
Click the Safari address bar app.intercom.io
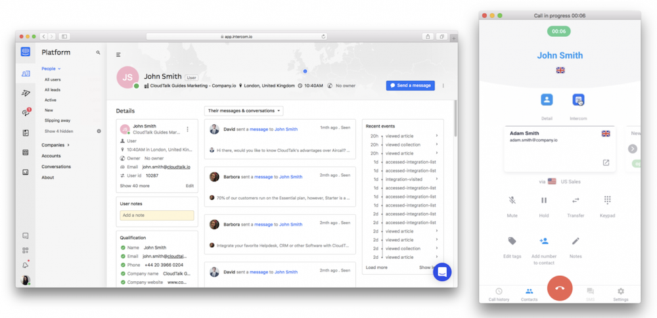237,36
